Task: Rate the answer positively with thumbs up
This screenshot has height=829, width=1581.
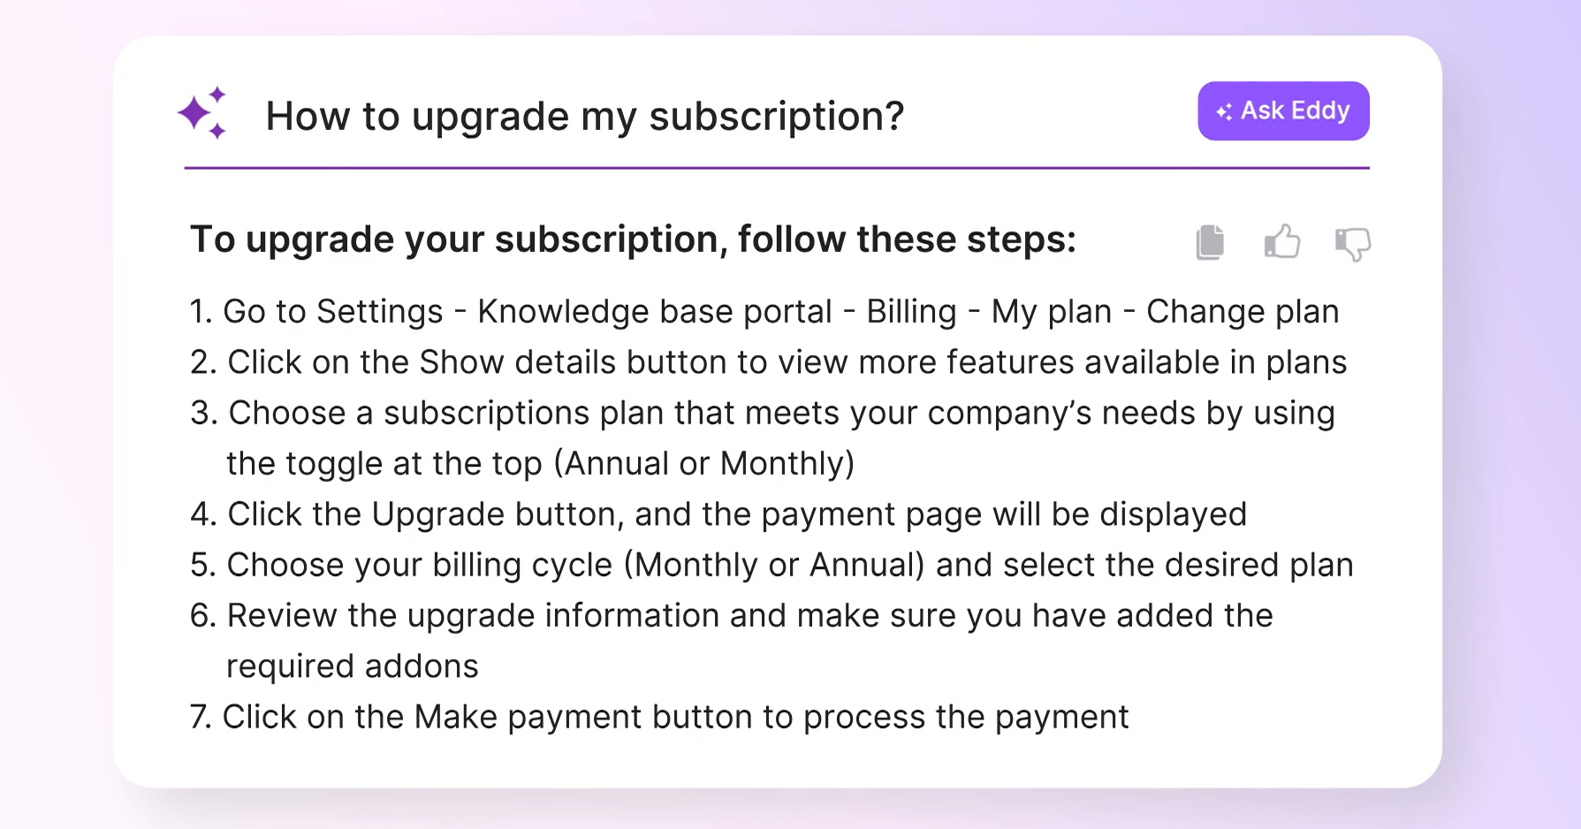Action: (x=1281, y=242)
